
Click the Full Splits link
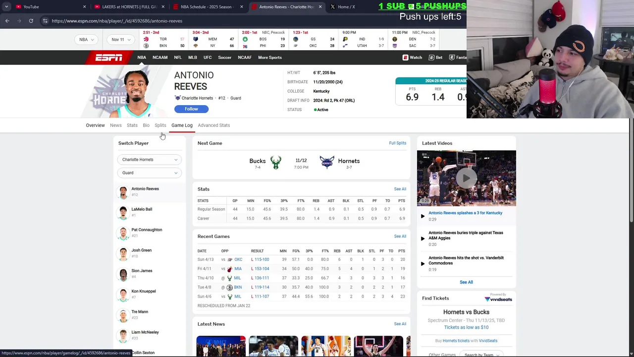pyautogui.click(x=398, y=143)
